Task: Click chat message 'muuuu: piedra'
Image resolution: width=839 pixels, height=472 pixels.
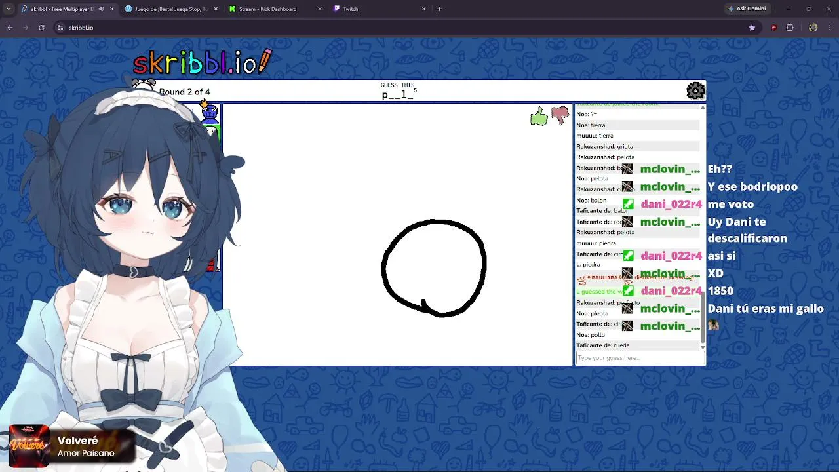Action: (x=596, y=243)
